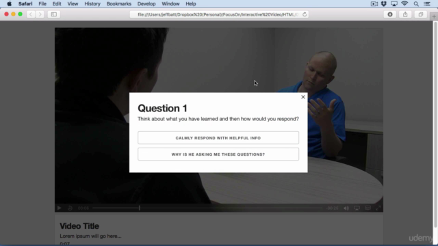Image resolution: width=438 pixels, height=246 pixels.
Task: Click the elapsed time 00:06 label
Action: point(83,208)
